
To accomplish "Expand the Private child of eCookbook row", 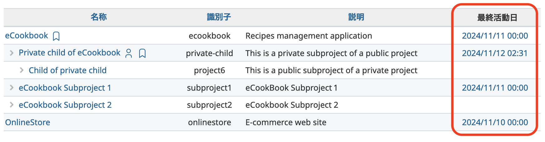I will (x=12, y=53).
